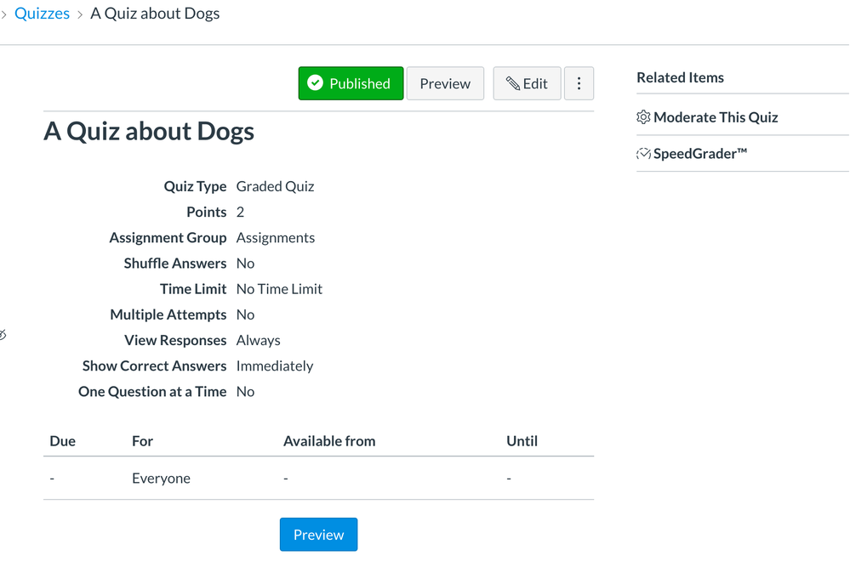
Task: Click the 'Until' column header
Action: point(522,441)
